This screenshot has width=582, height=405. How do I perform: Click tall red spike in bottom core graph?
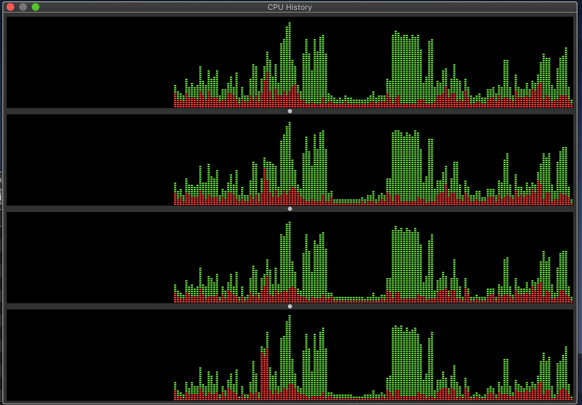(x=264, y=374)
